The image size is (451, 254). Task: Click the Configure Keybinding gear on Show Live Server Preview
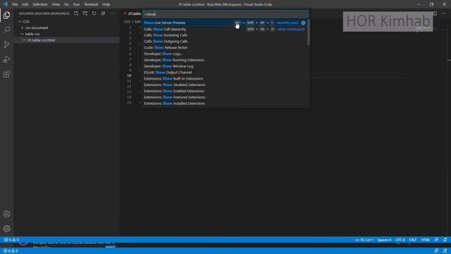coord(303,23)
